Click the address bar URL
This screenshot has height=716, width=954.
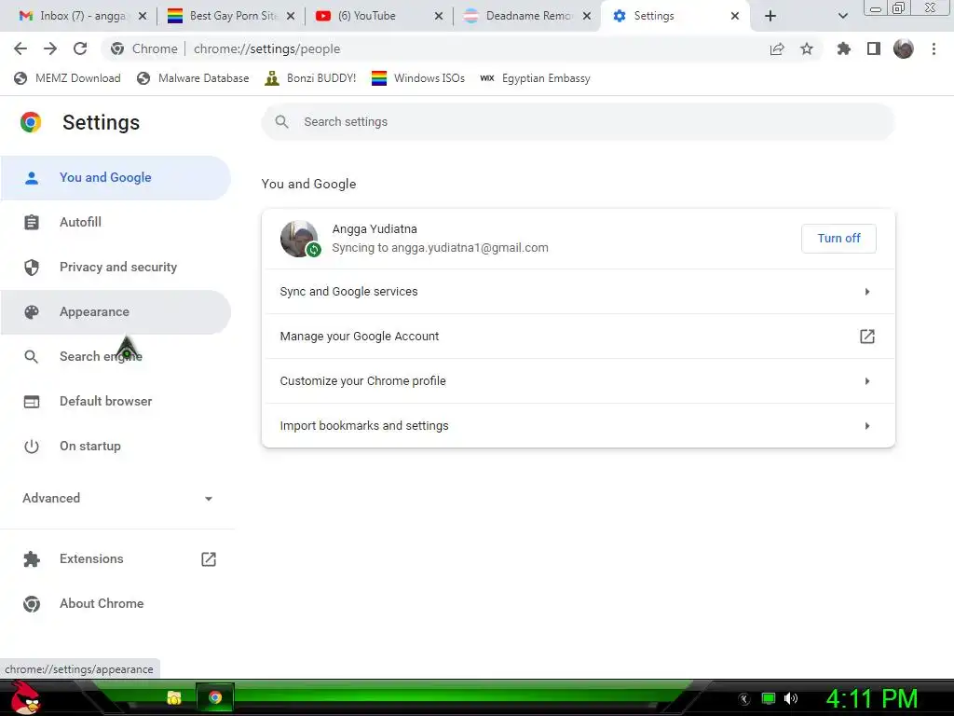tap(266, 48)
